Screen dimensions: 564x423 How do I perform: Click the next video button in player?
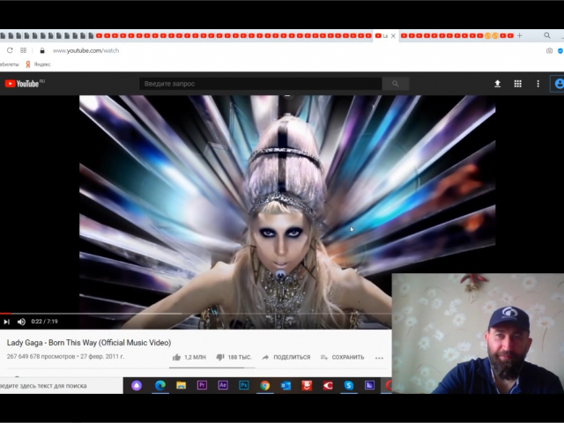(x=6, y=322)
